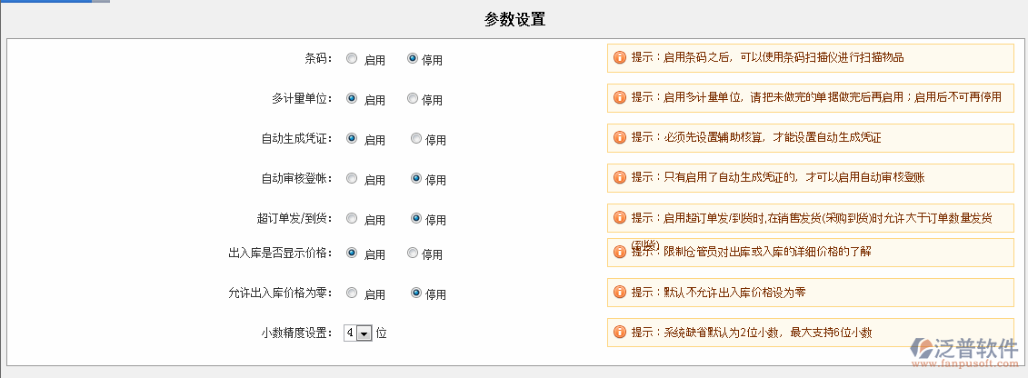Click the blue tab at the top left

point(45,2)
